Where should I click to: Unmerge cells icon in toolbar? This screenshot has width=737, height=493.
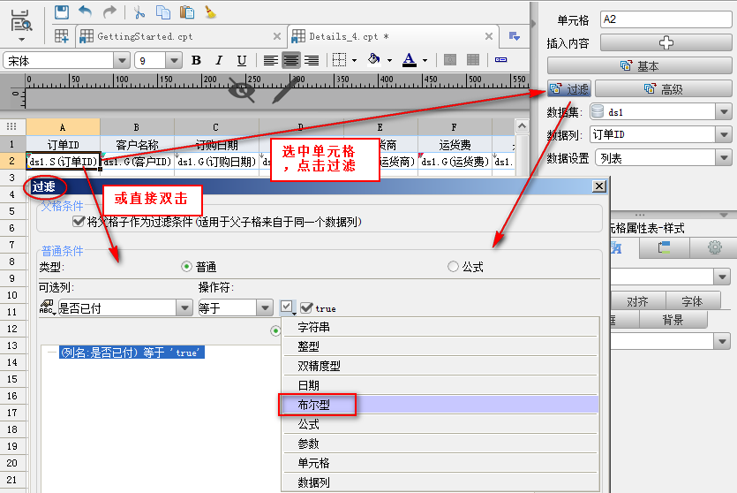(x=473, y=60)
